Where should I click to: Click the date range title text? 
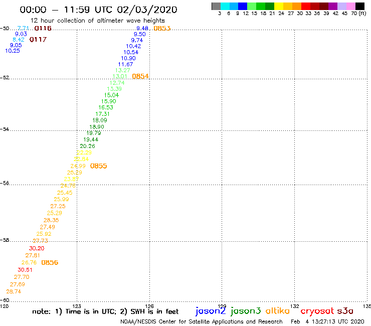pyautogui.click(x=98, y=10)
